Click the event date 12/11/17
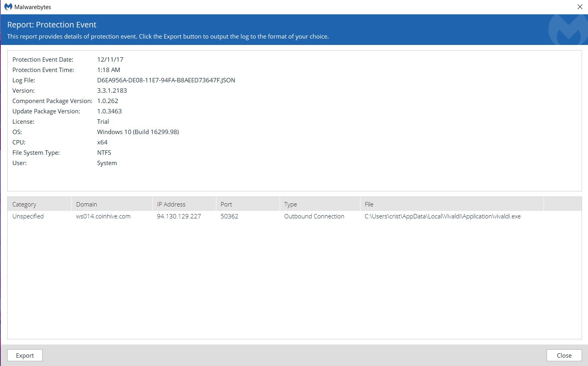588x366 pixels. coord(110,60)
